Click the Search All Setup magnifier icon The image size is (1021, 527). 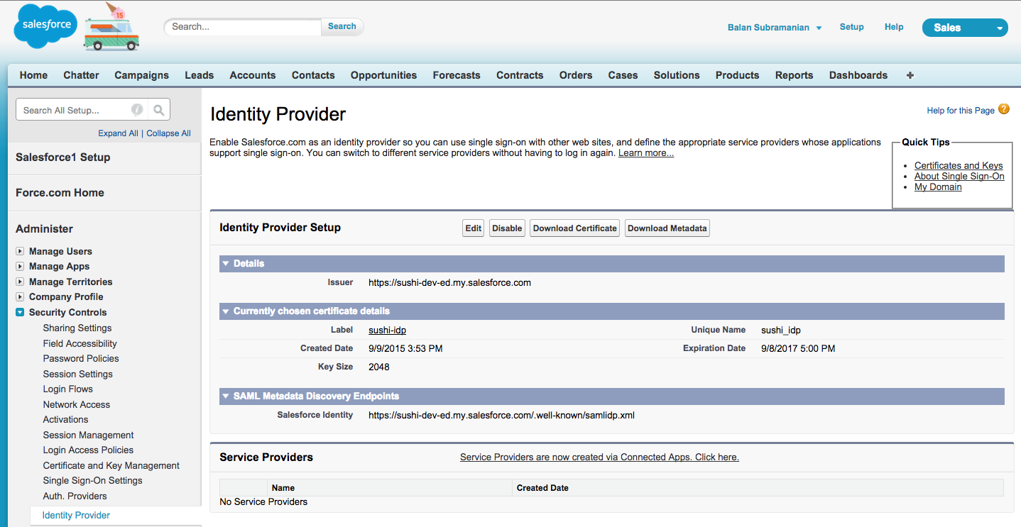(159, 110)
